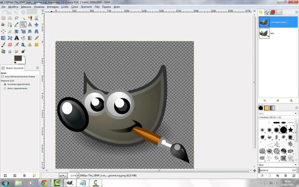Viewport: 299px width, 187px height.
Task: Select the immagine base history entry
Action: coord(278,22)
